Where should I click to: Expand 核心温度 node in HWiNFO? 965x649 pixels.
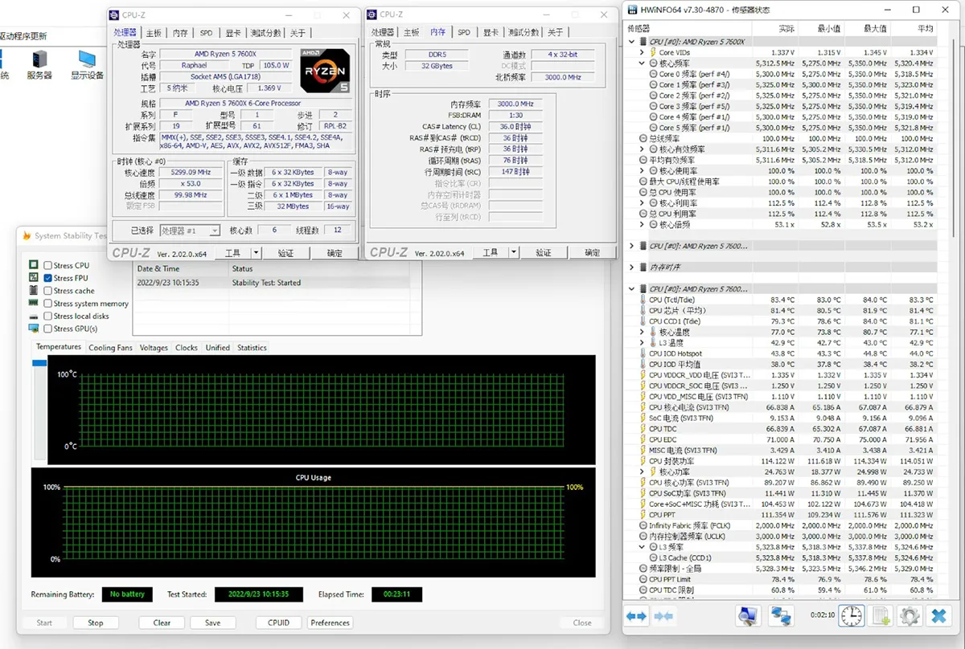(x=642, y=332)
